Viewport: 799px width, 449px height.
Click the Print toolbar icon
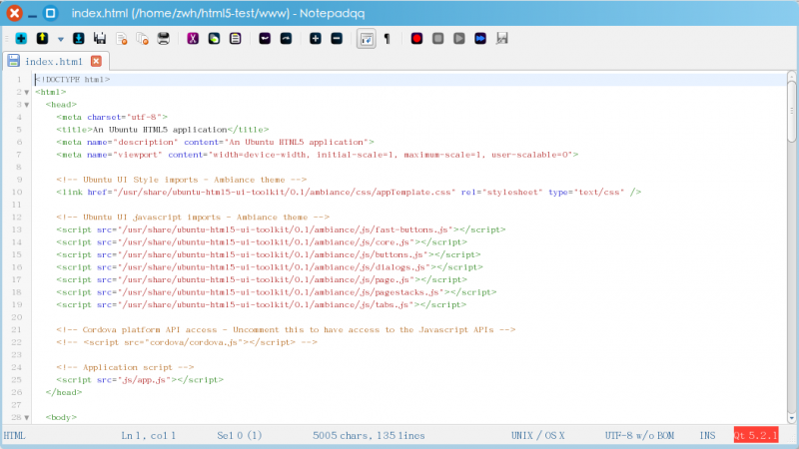tap(163, 38)
